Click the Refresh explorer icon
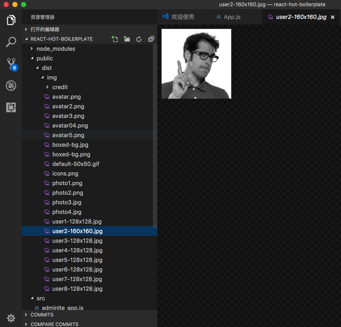The width and height of the screenshot is (341, 327). point(139,39)
